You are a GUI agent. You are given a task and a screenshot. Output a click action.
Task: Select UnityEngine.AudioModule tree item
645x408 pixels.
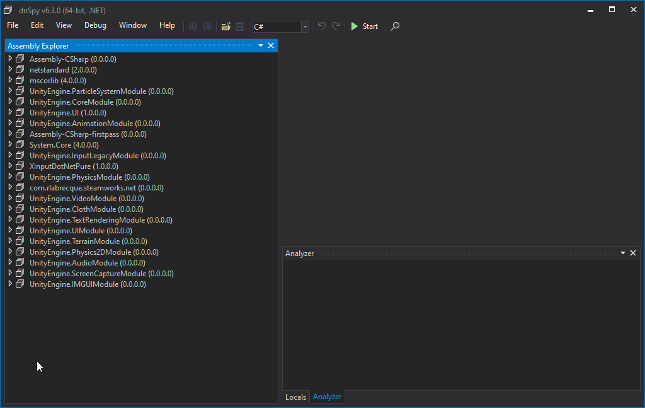87,262
